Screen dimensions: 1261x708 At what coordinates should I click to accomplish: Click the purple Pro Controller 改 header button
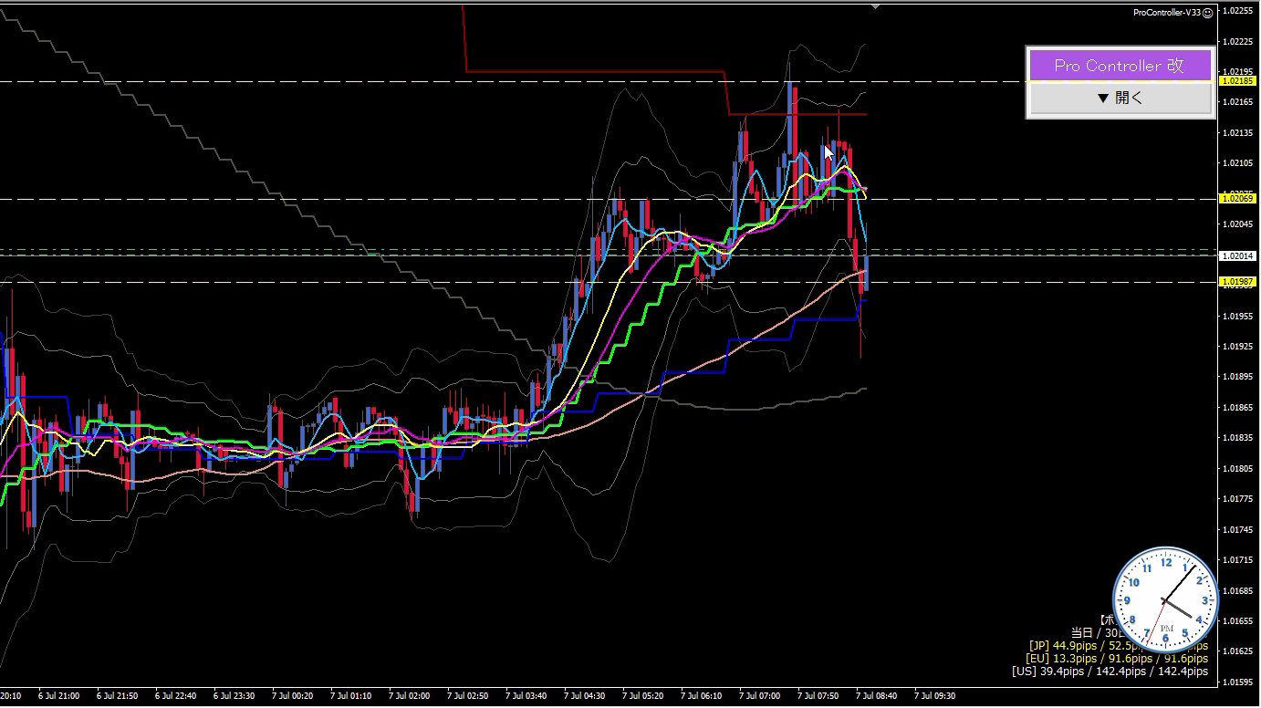[1120, 66]
